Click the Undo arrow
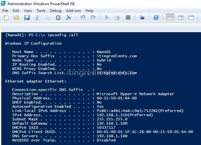Image resolution: width=201 pixels, height=145 pixels. 83,18
